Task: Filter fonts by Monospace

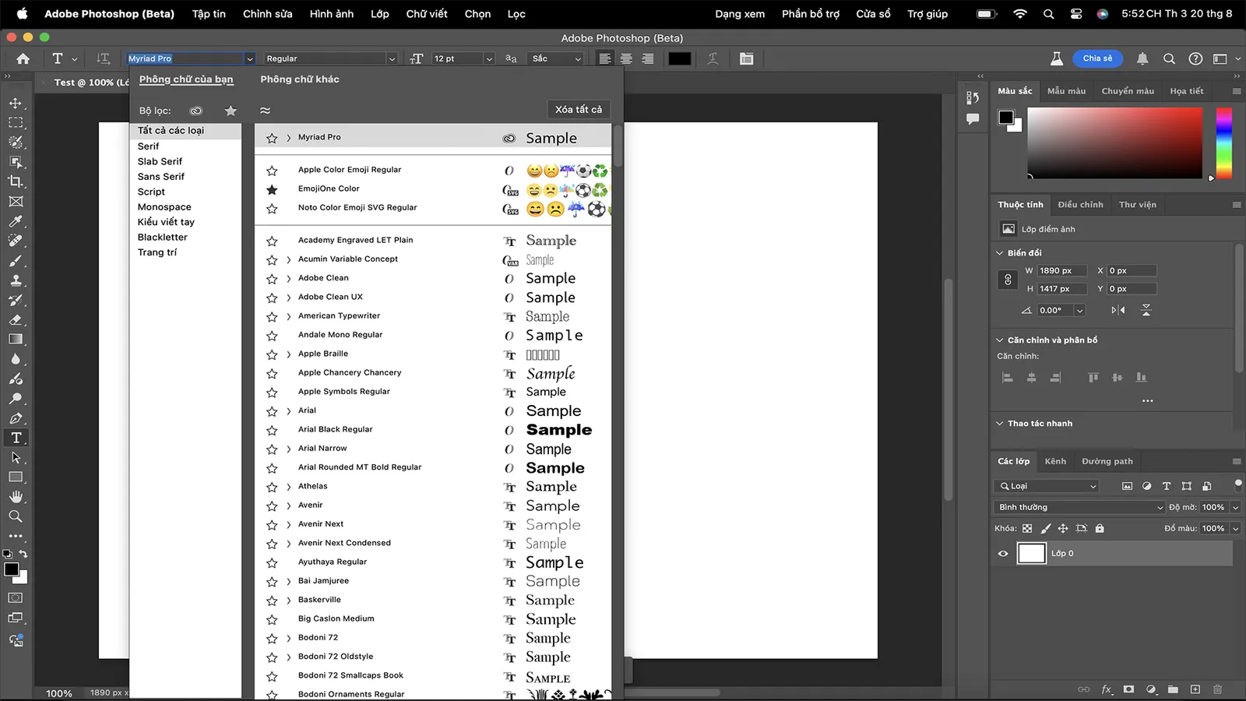Action: click(164, 207)
